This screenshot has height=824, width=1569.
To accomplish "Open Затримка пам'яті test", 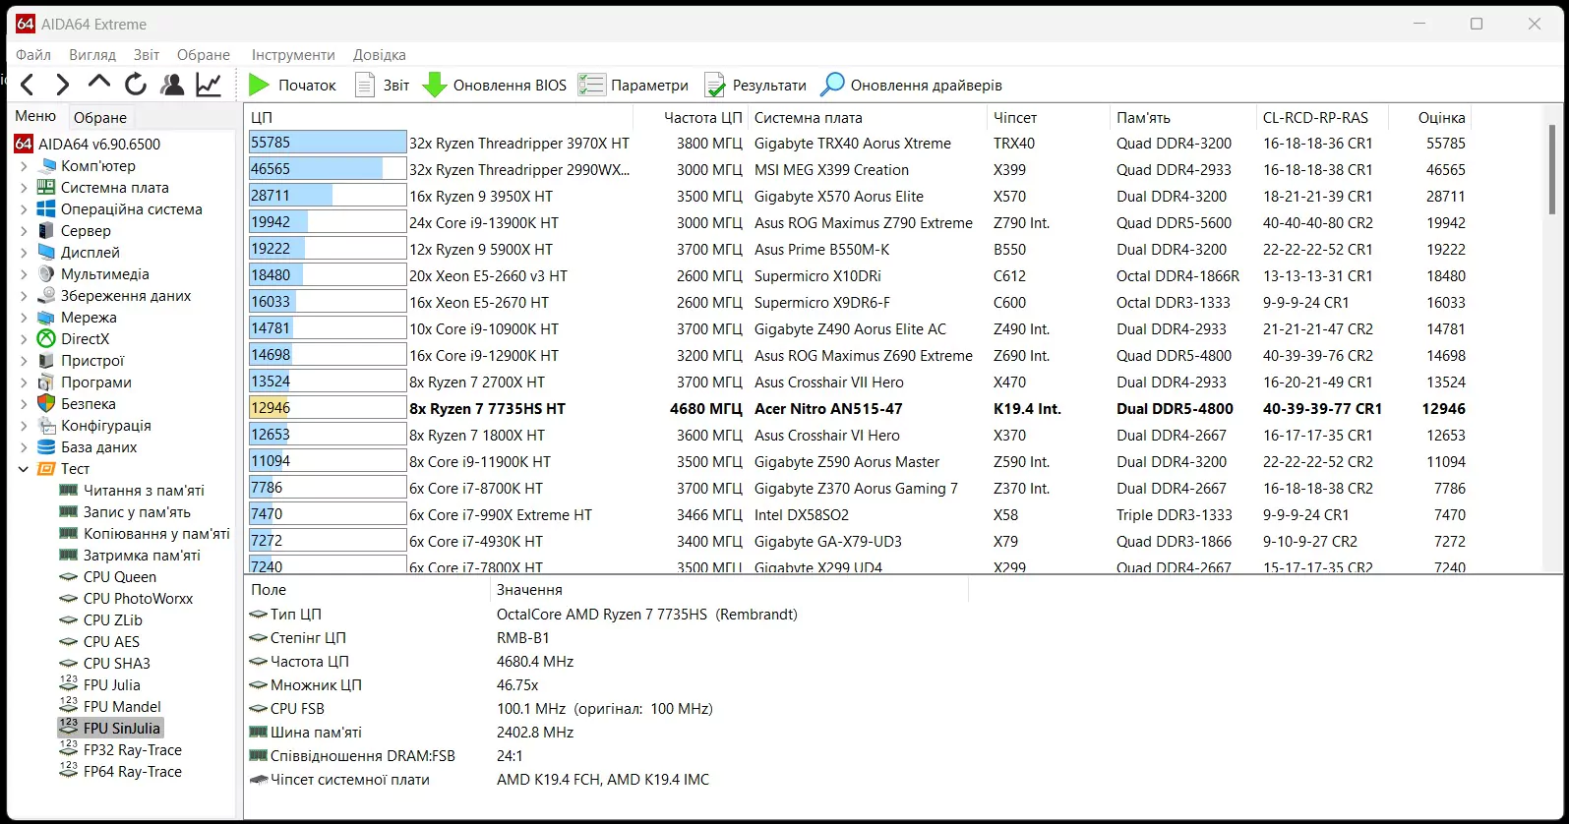I will point(130,556).
